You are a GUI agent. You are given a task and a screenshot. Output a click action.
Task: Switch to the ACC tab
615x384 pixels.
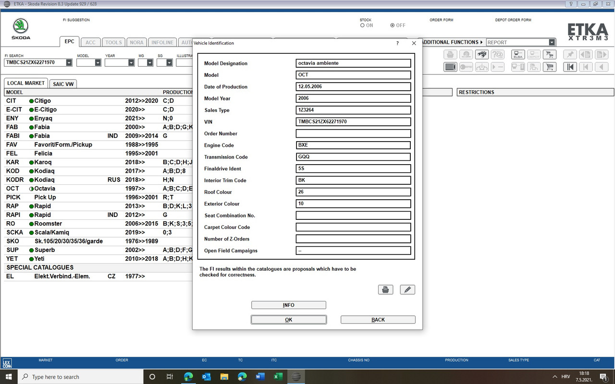point(90,42)
